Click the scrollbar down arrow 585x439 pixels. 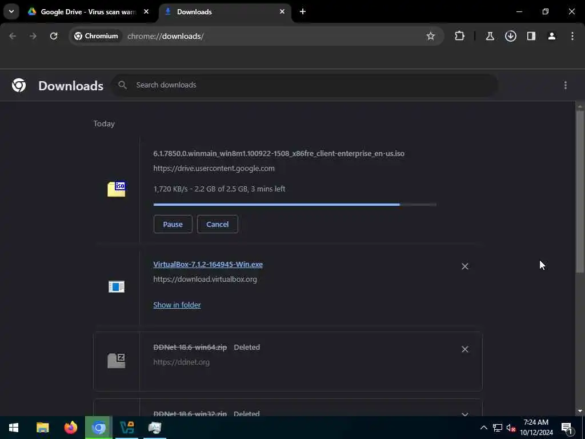pyautogui.click(x=580, y=411)
